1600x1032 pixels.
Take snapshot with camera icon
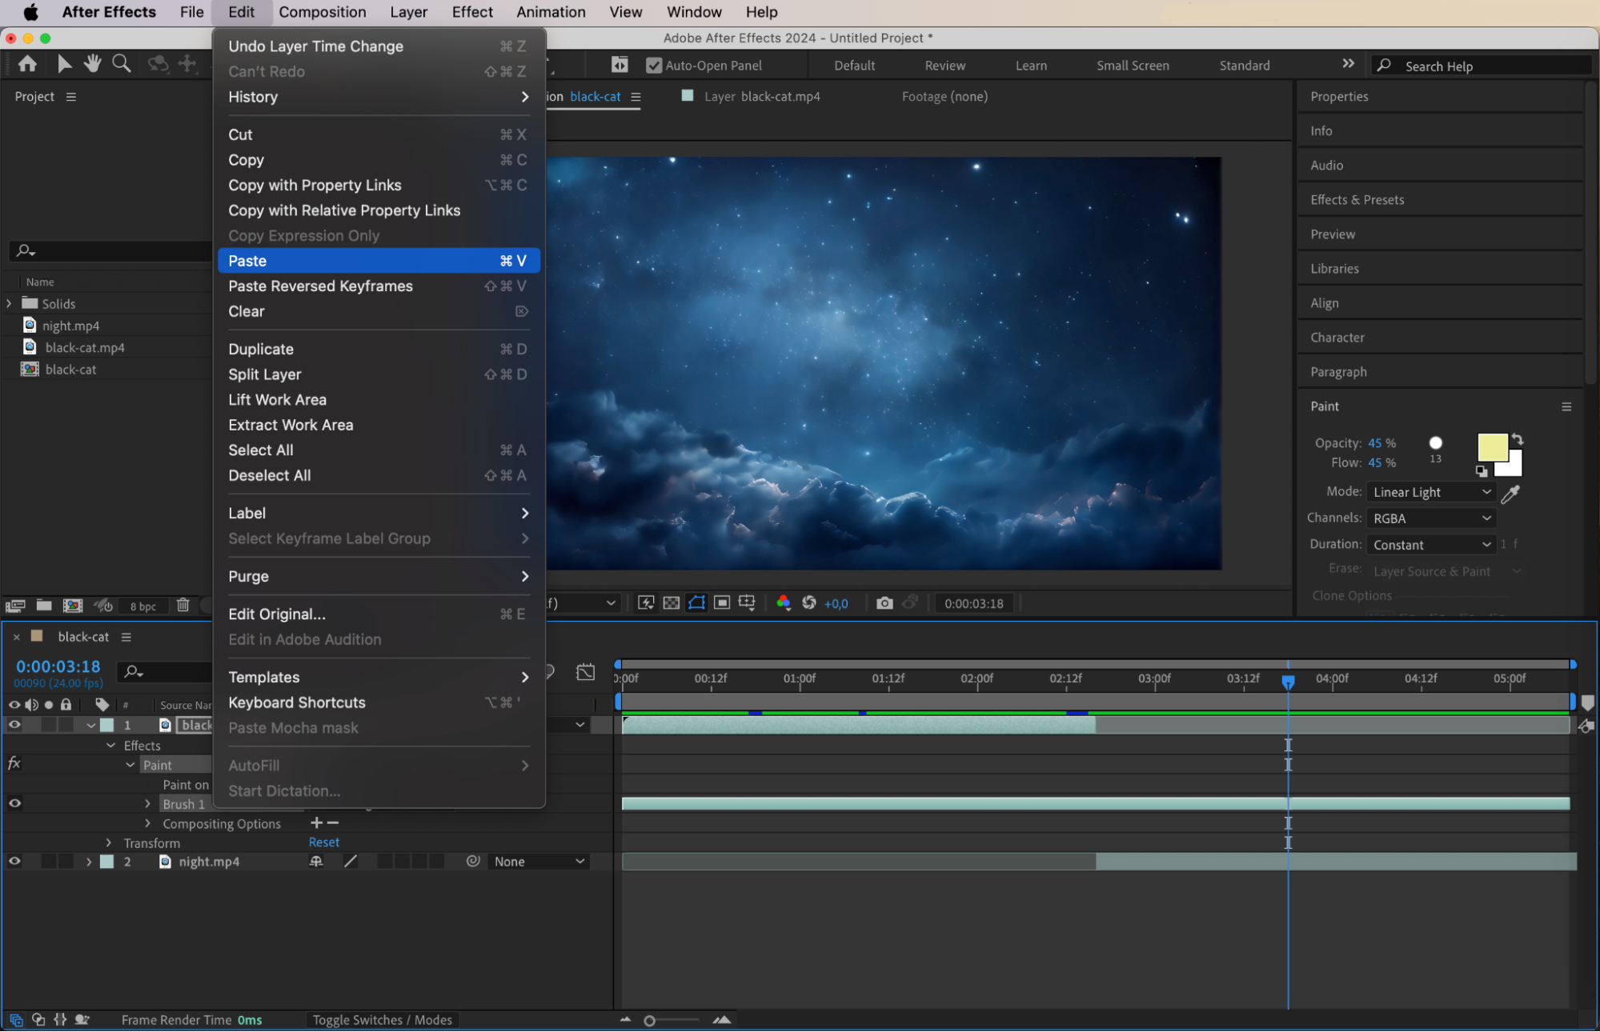pos(884,603)
